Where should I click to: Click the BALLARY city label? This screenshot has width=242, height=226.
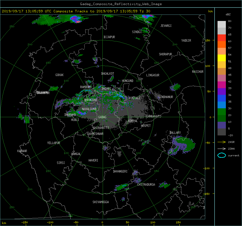coord(175,133)
